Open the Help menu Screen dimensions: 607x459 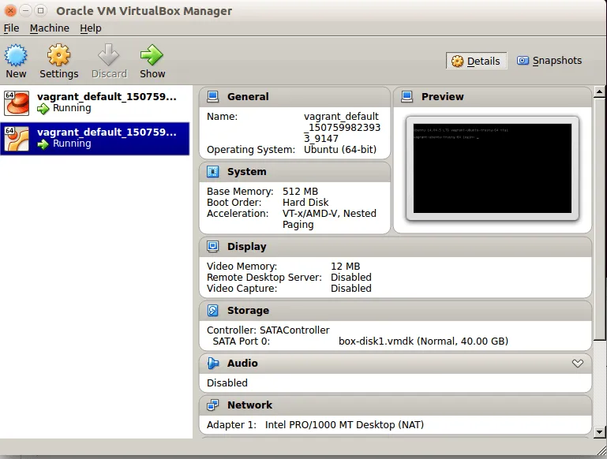[91, 28]
